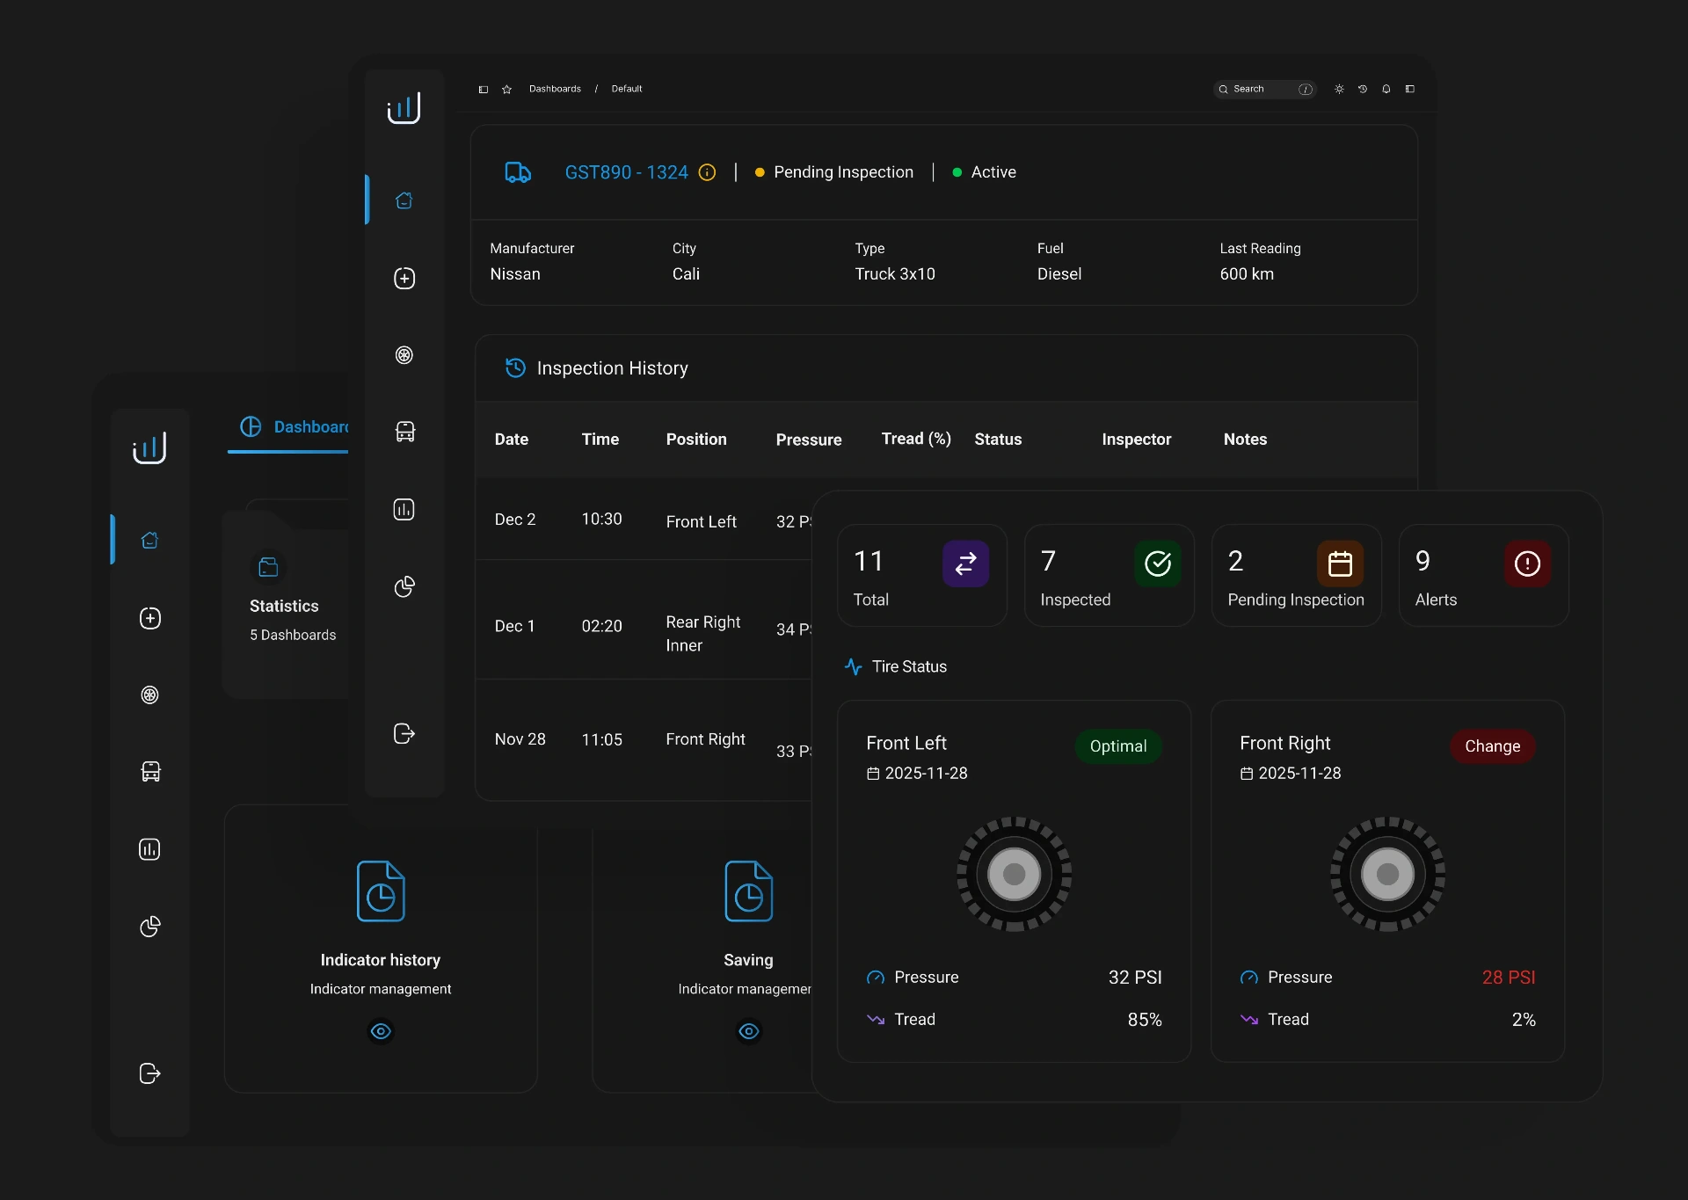Show Indicator history via eye icon
The width and height of the screenshot is (1688, 1200).
point(381,1031)
